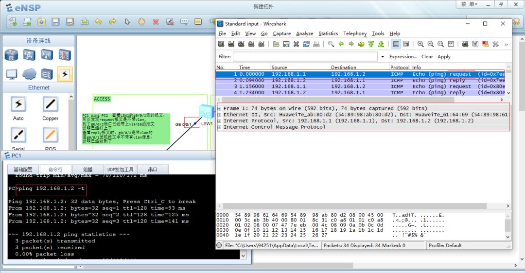Click Wireshark status bar expert info circle
Image resolution: width=525 pixels, height=273 pixels.
tap(219, 246)
